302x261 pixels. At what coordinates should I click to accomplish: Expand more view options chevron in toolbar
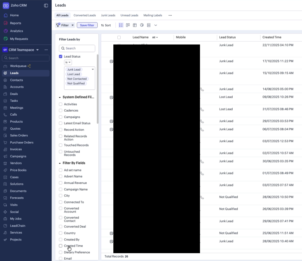(x=156, y=25)
